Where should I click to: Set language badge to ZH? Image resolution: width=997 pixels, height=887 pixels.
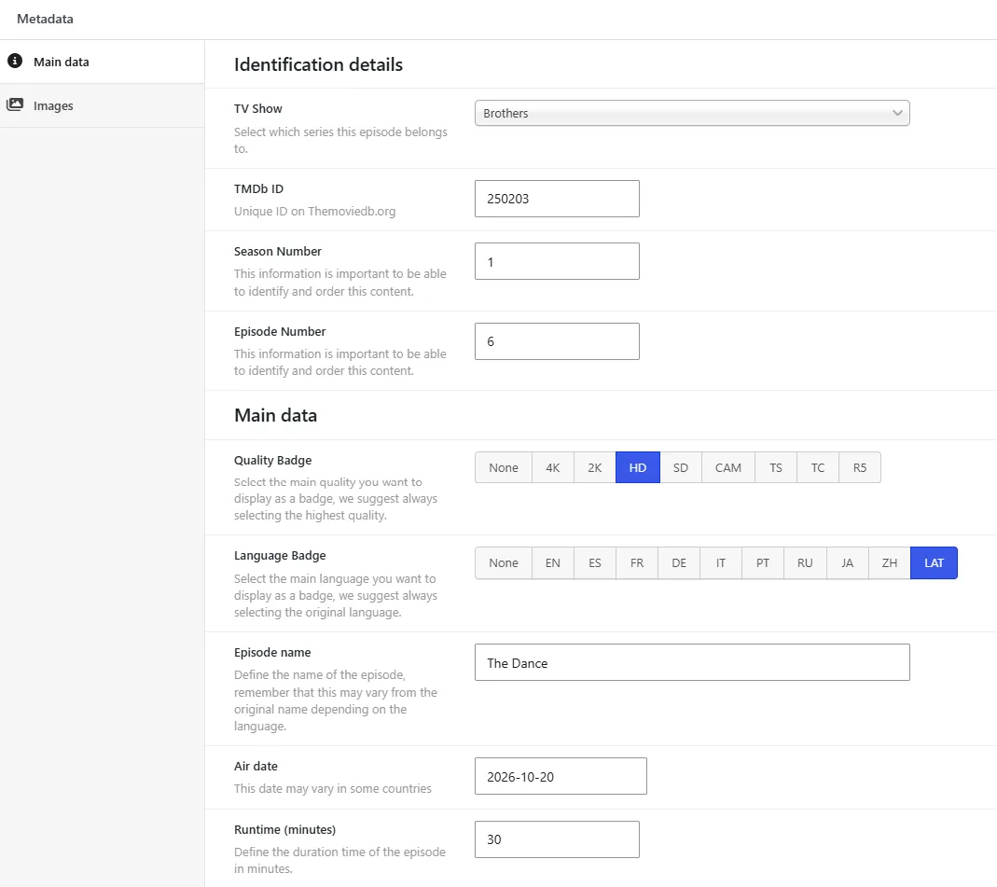pos(890,562)
